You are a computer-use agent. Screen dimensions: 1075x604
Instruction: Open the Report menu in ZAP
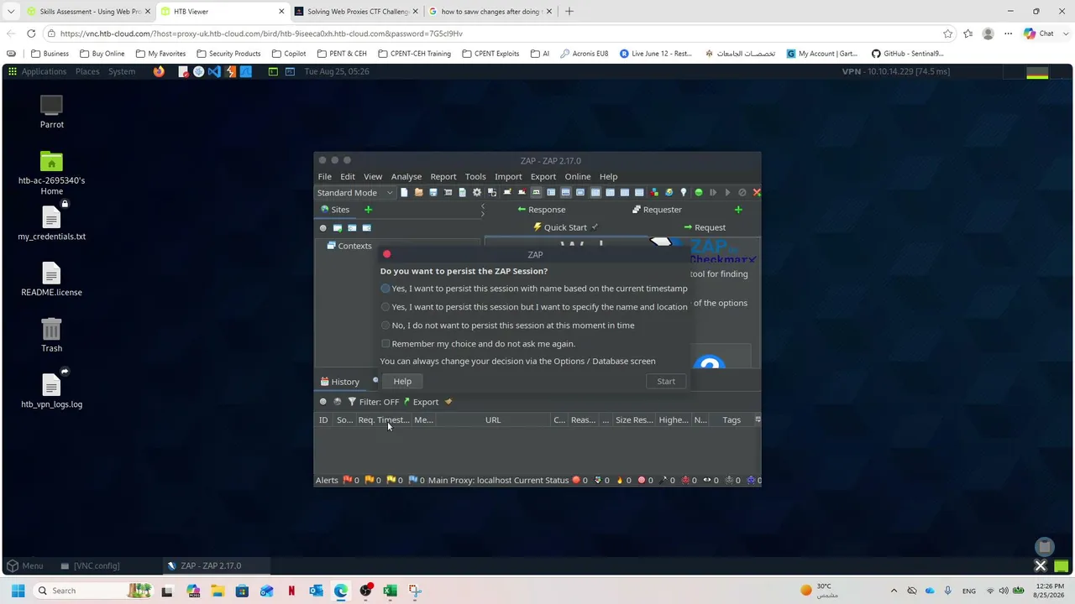coord(443,176)
